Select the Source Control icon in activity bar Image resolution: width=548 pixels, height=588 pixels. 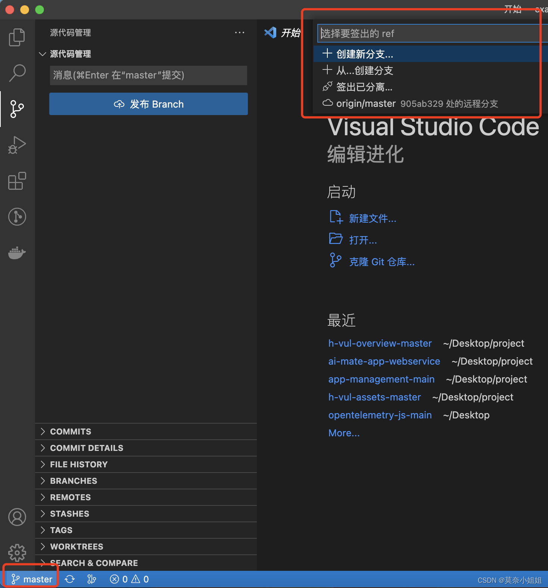17,109
